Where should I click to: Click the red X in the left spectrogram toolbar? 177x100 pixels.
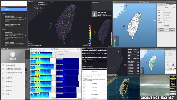click(43, 51)
